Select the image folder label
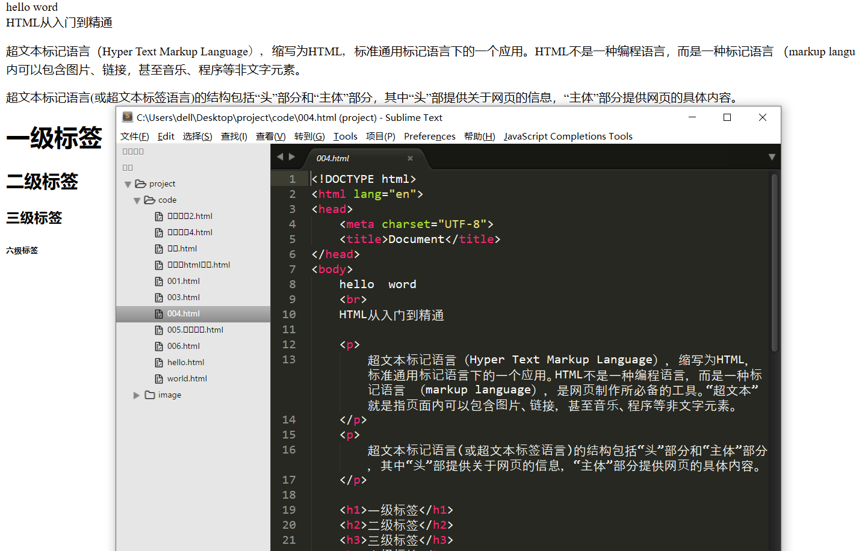856x551 pixels. (169, 395)
